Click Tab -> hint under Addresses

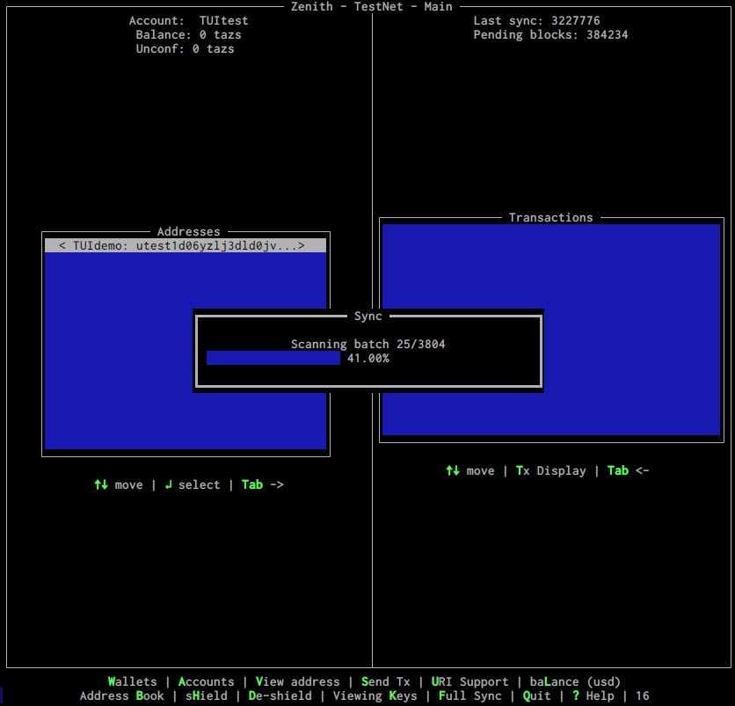point(262,484)
